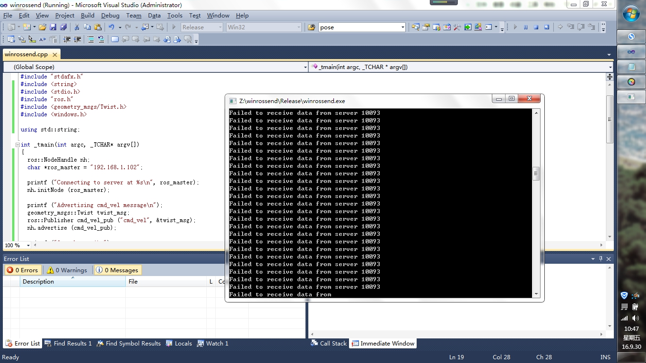Open the 100 % zoom dropdown

click(x=28, y=245)
